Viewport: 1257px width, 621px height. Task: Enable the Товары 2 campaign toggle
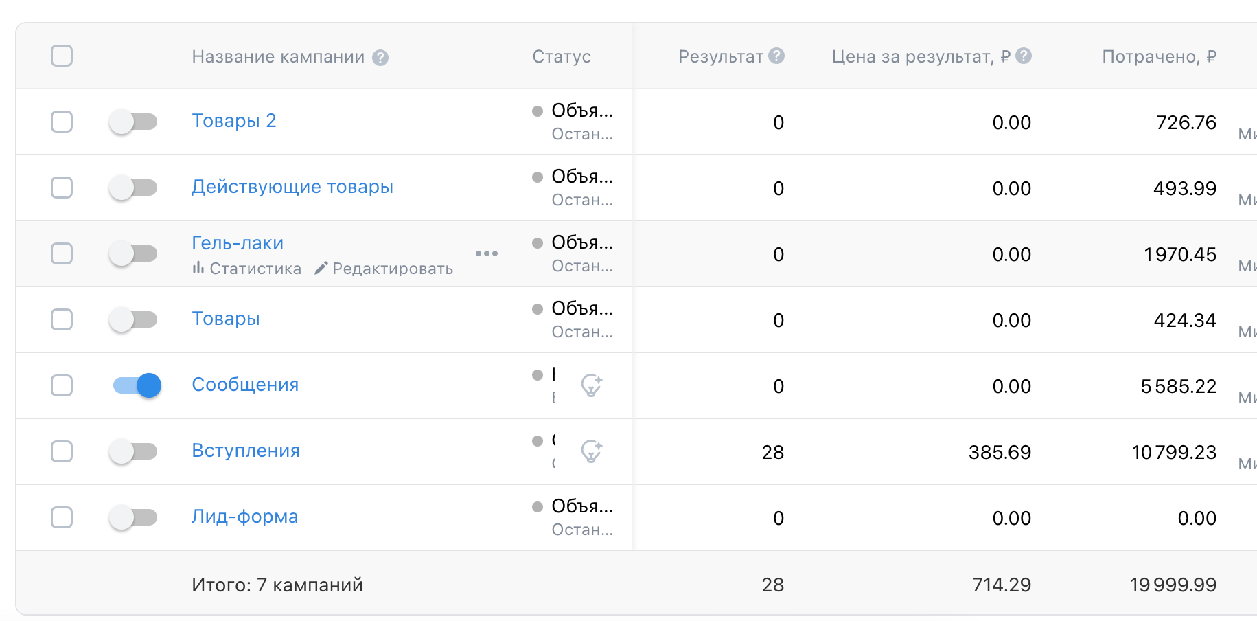pos(133,122)
